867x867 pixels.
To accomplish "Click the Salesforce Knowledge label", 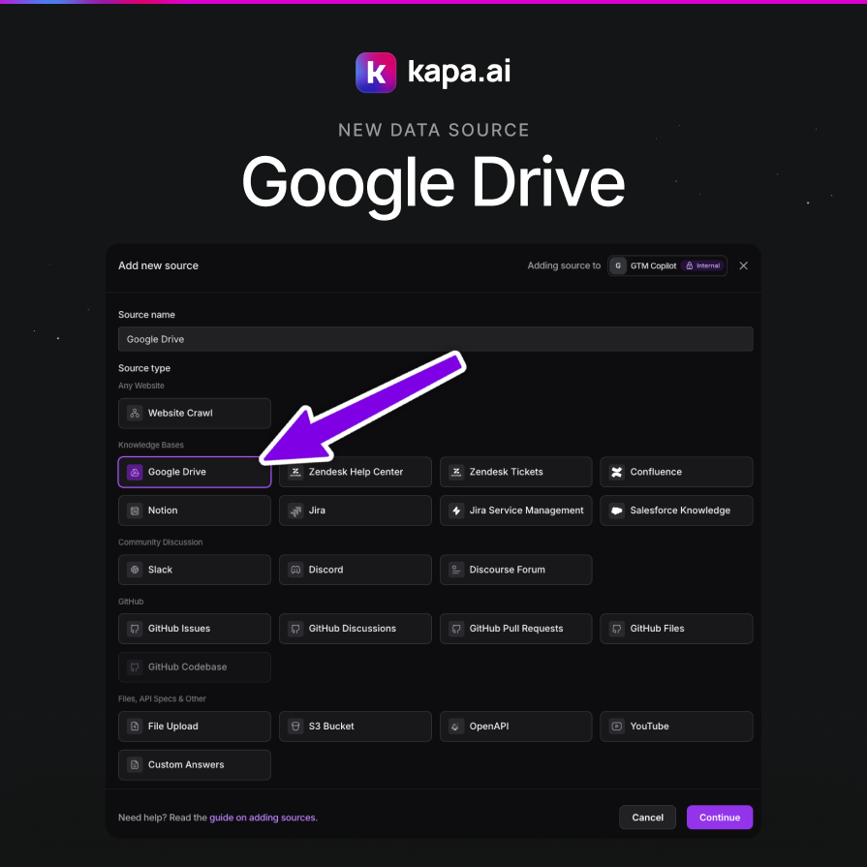I will 680,511.
